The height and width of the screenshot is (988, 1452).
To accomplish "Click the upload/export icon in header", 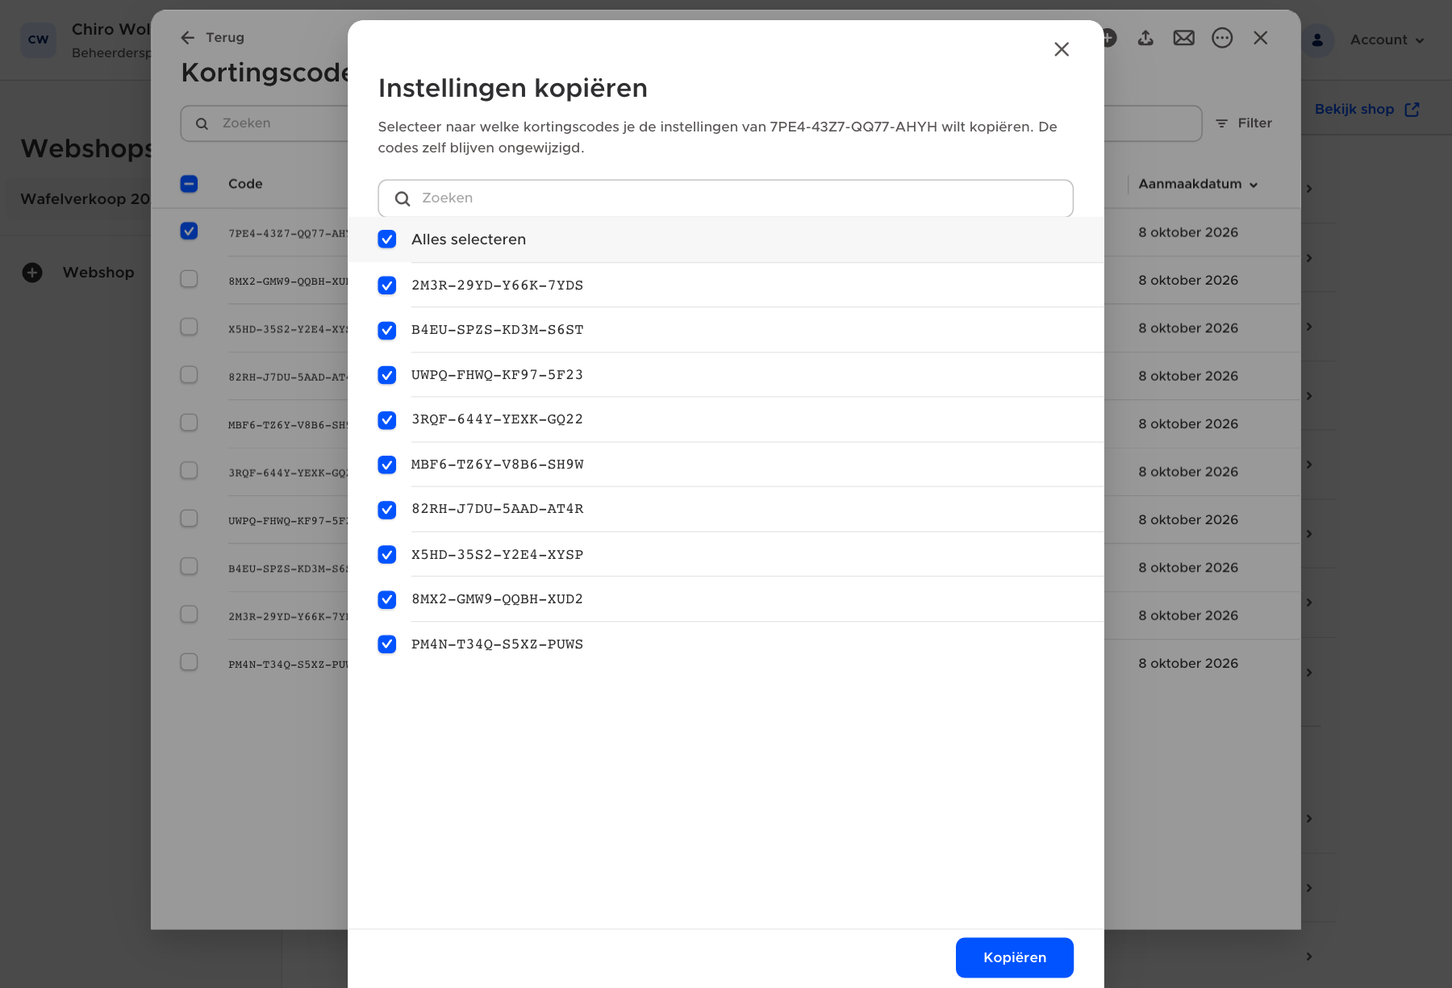I will (x=1145, y=38).
